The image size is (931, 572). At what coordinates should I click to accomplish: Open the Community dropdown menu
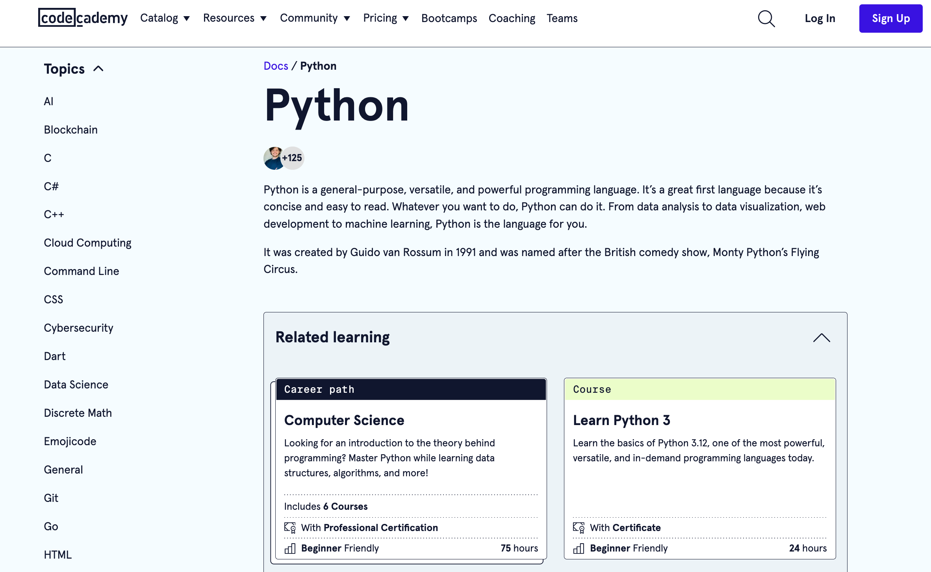(315, 18)
